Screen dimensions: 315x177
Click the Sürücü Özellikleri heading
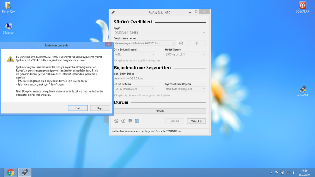tap(133, 22)
